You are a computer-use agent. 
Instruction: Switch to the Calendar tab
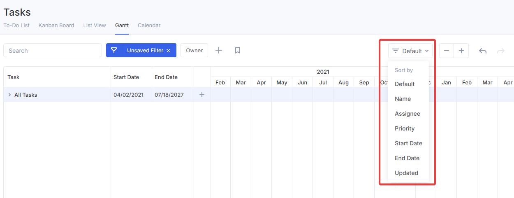point(149,25)
